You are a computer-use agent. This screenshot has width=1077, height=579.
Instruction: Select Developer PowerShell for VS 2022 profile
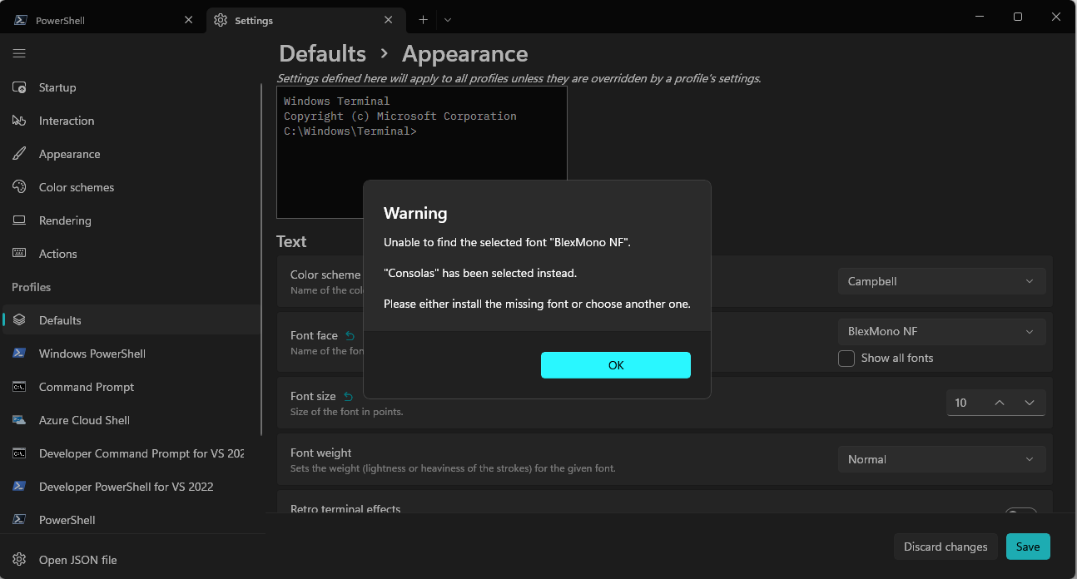click(131, 487)
